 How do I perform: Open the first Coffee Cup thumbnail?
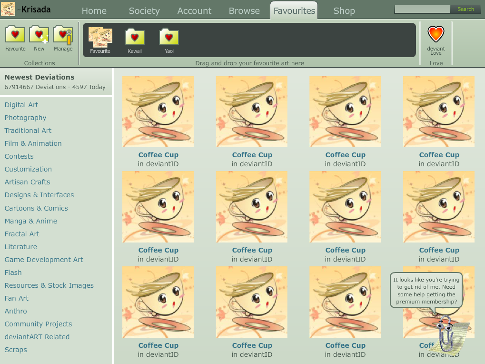(158, 111)
